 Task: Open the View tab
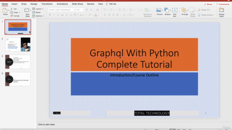click(100, 4)
